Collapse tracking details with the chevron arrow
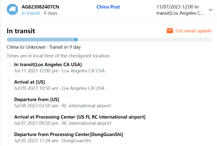The width and height of the screenshot is (217, 146). coord(210,10)
